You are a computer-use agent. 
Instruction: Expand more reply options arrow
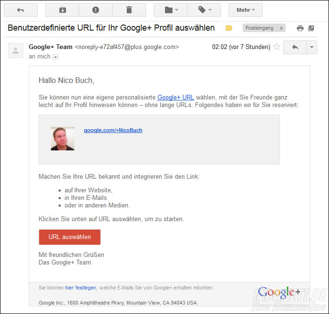[x=312, y=47]
